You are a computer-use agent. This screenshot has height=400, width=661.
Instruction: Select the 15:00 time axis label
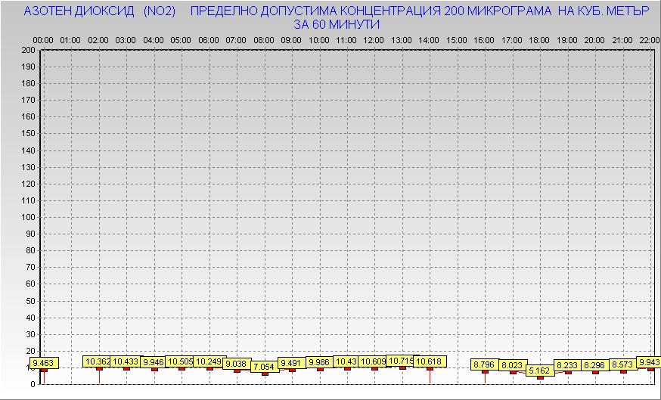click(456, 39)
